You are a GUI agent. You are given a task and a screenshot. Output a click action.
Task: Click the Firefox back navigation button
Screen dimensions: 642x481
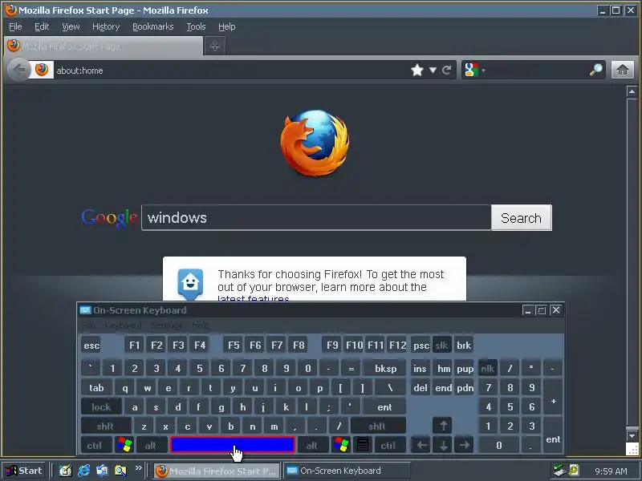click(x=18, y=70)
